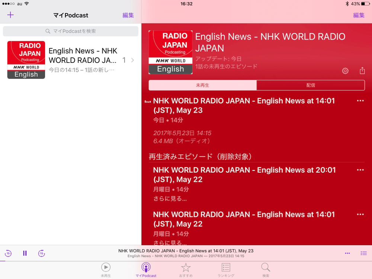Tap the 編集 button above the podcast detail
This screenshot has width=372, height=279.
coord(359,15)
